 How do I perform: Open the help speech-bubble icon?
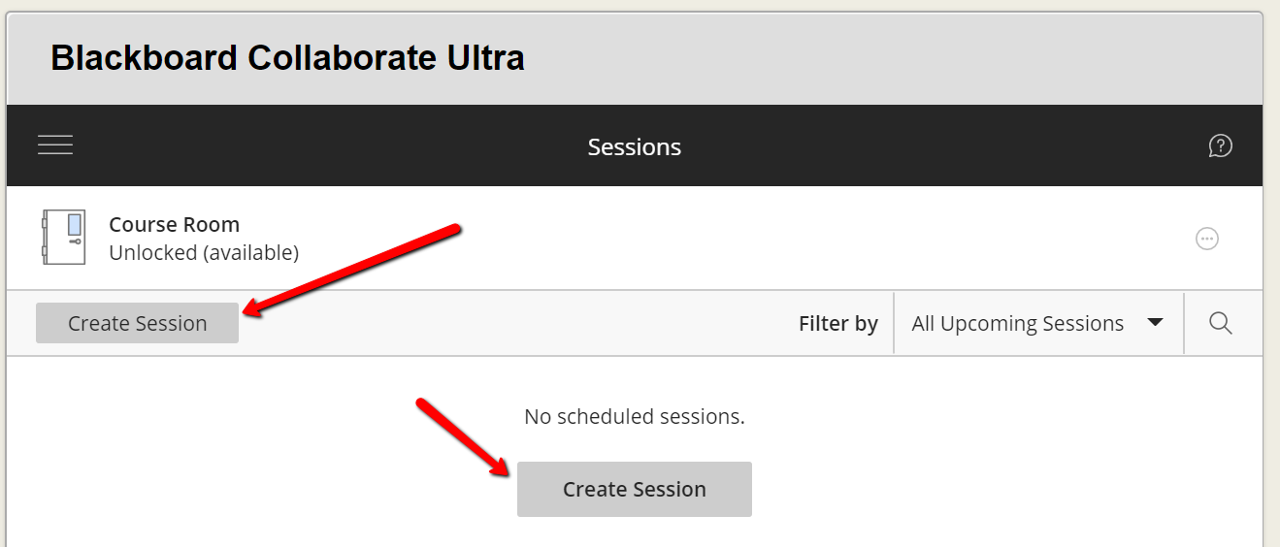pyautogui.click(x=1220, y=146)
